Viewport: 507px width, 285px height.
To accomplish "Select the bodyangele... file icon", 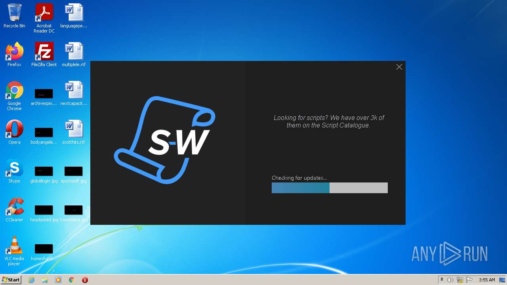I will (x=44, y=135).
